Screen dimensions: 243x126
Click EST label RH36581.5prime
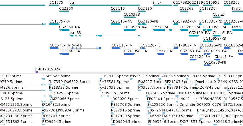coord(114,82)
